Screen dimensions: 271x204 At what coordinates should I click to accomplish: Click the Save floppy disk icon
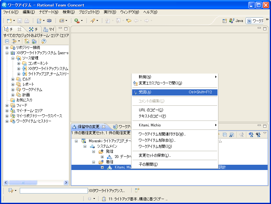19,21
